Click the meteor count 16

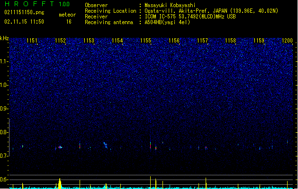[x=69, y=22]
